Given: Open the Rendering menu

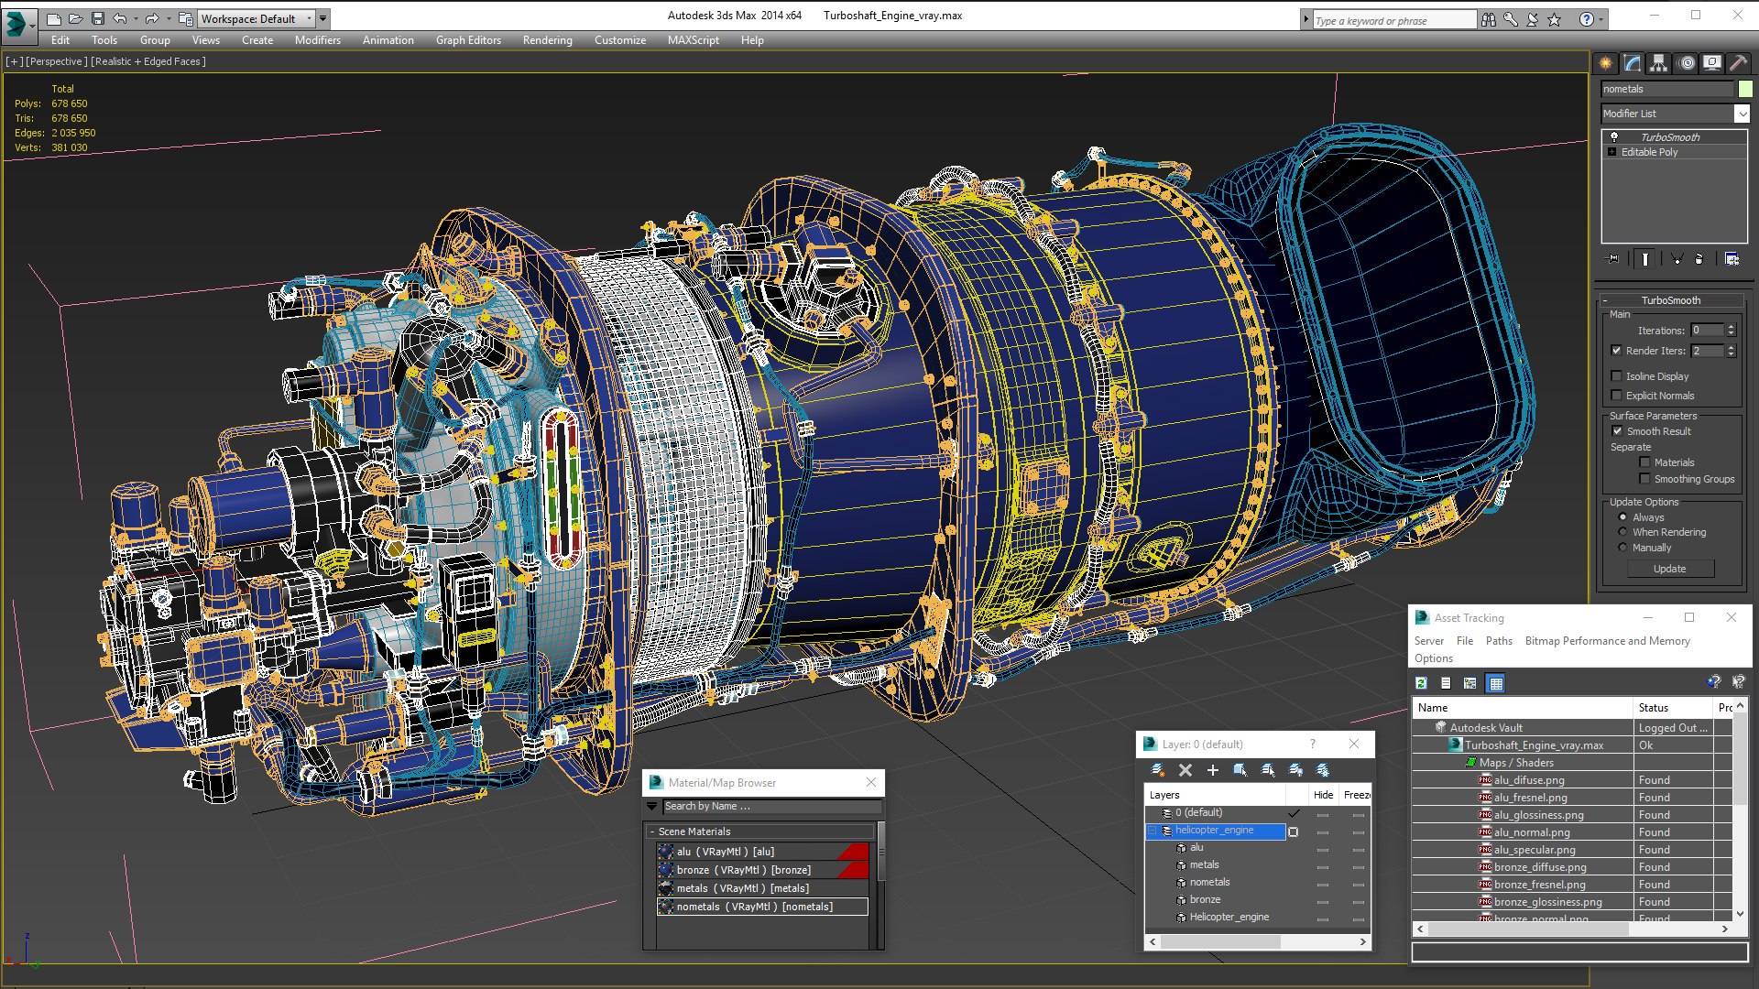Looking at the screenshot, I should tap(547, 40).
